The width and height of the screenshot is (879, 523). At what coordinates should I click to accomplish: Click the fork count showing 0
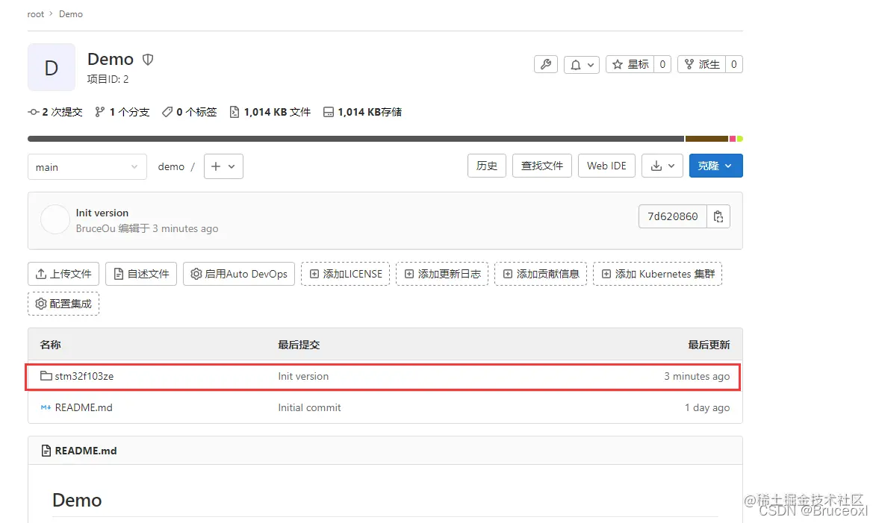[x=734, y=64]
